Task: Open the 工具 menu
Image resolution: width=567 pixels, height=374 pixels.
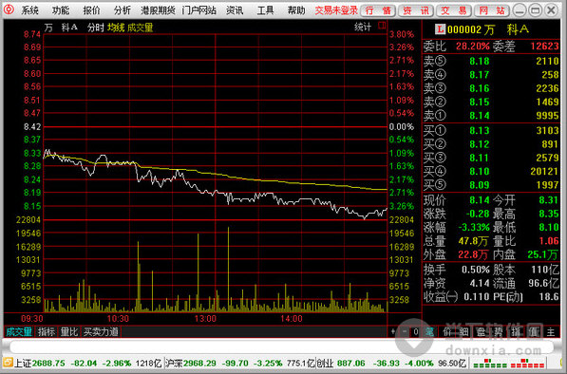Action: [x=266, y=10]
